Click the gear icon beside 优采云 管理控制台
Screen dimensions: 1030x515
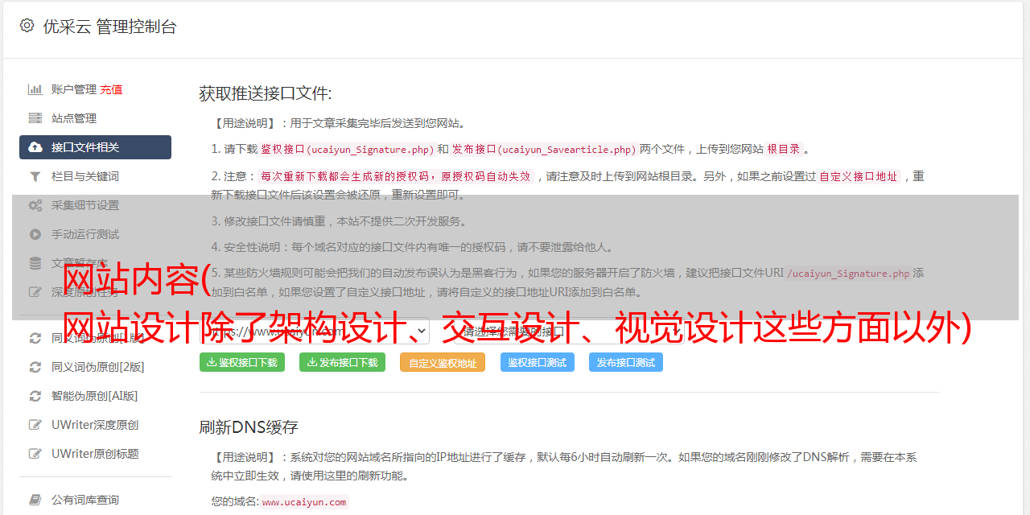pyautogui.click(x=27, y=26)
